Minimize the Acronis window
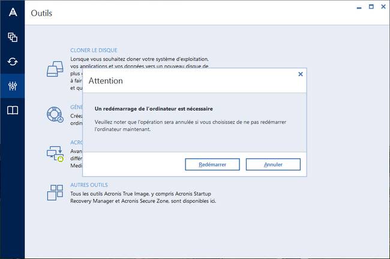This screenshot has width=390, height=259. (359, 8)
